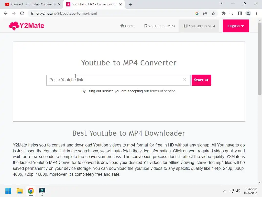Clear the link field with the X
This screenshot has width=262, height=197.
(x=185, y=80)
